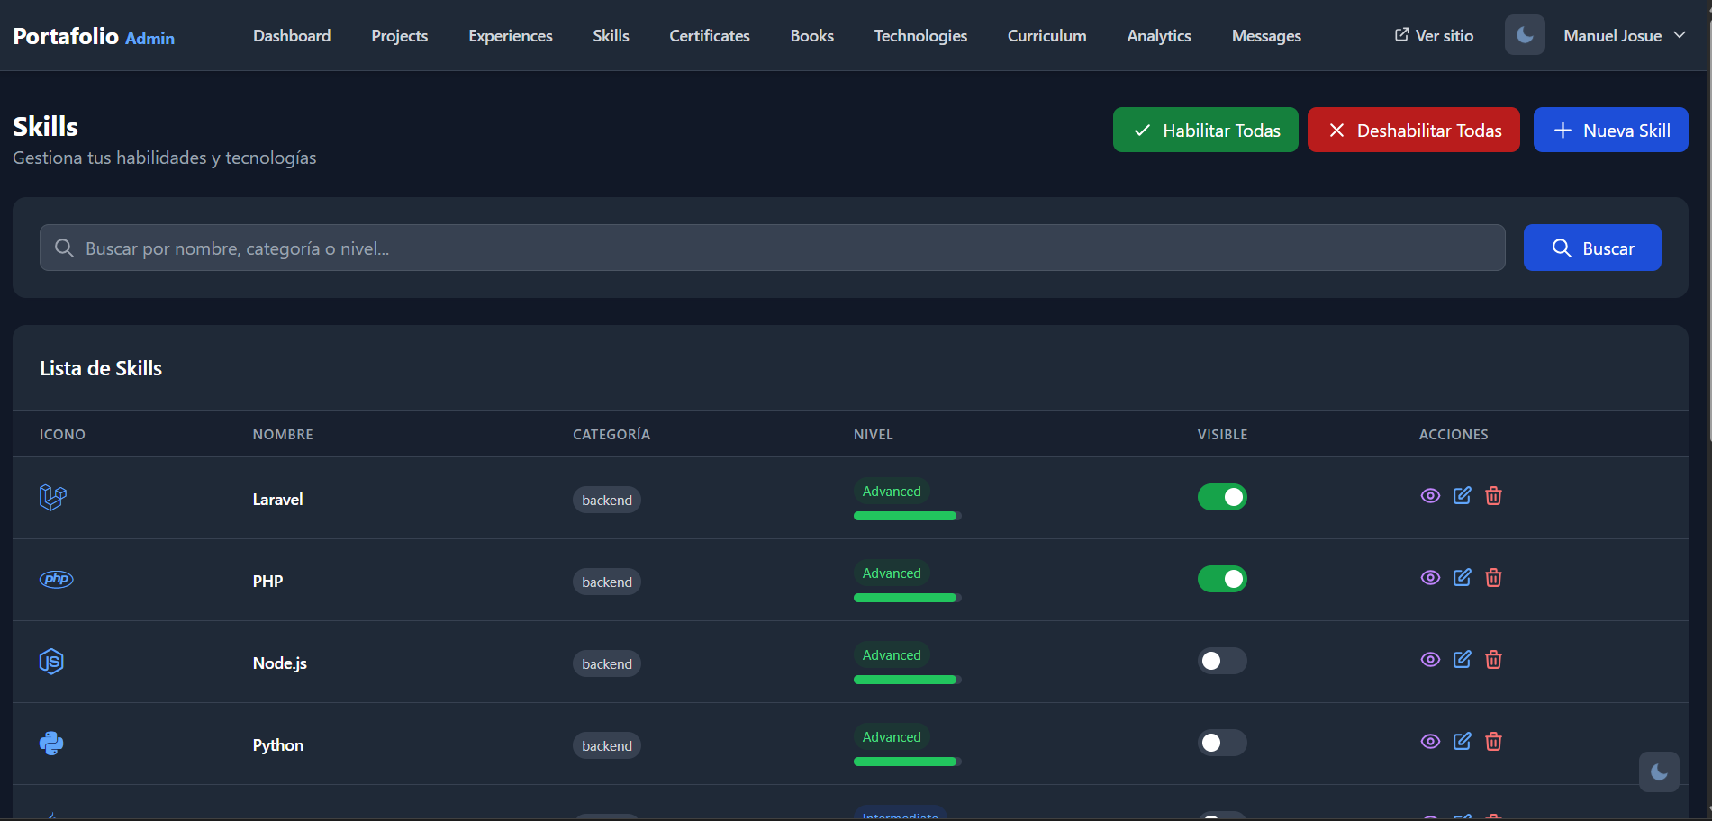Screen dimensions: 1712x821
Task: Click NIVEL column header
Action: pyautogui.click(x=874, y=434)
